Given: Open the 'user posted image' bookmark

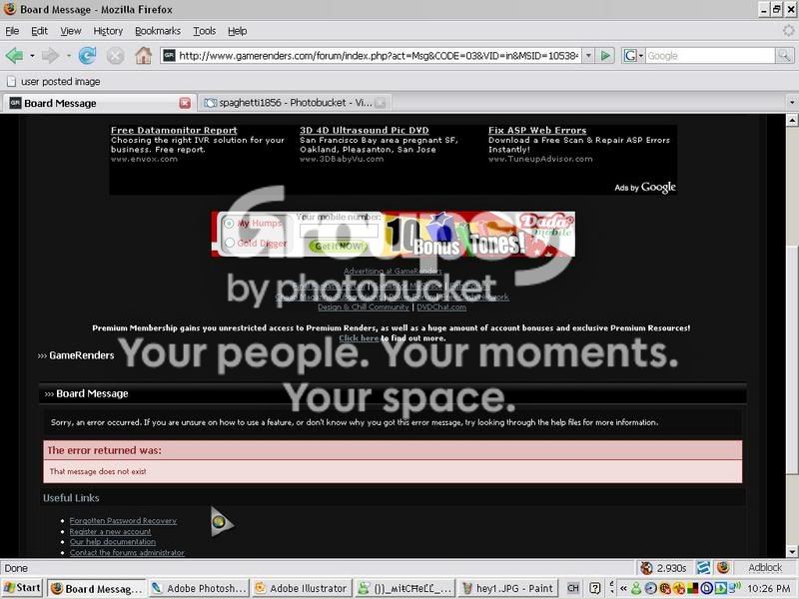Looking at the screenshot, I should tap(53, 82).
